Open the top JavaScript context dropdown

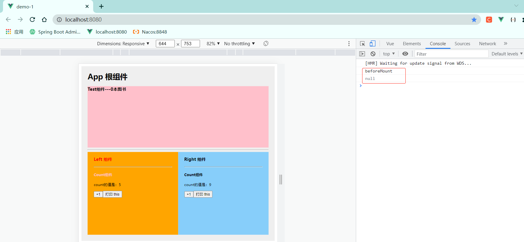(389, 54)
